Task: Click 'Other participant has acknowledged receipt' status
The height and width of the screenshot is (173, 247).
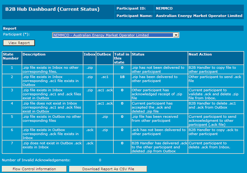Action: [x=157, y=94]
